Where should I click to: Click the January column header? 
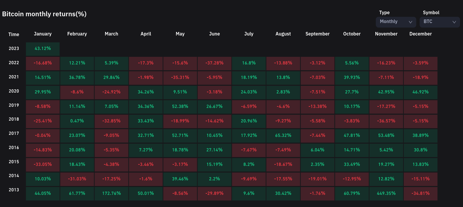43,34
